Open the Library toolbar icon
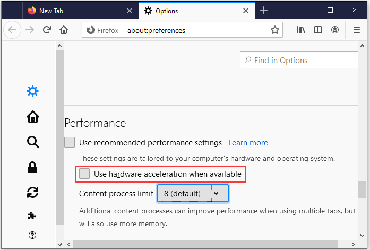 coord(301,30)
